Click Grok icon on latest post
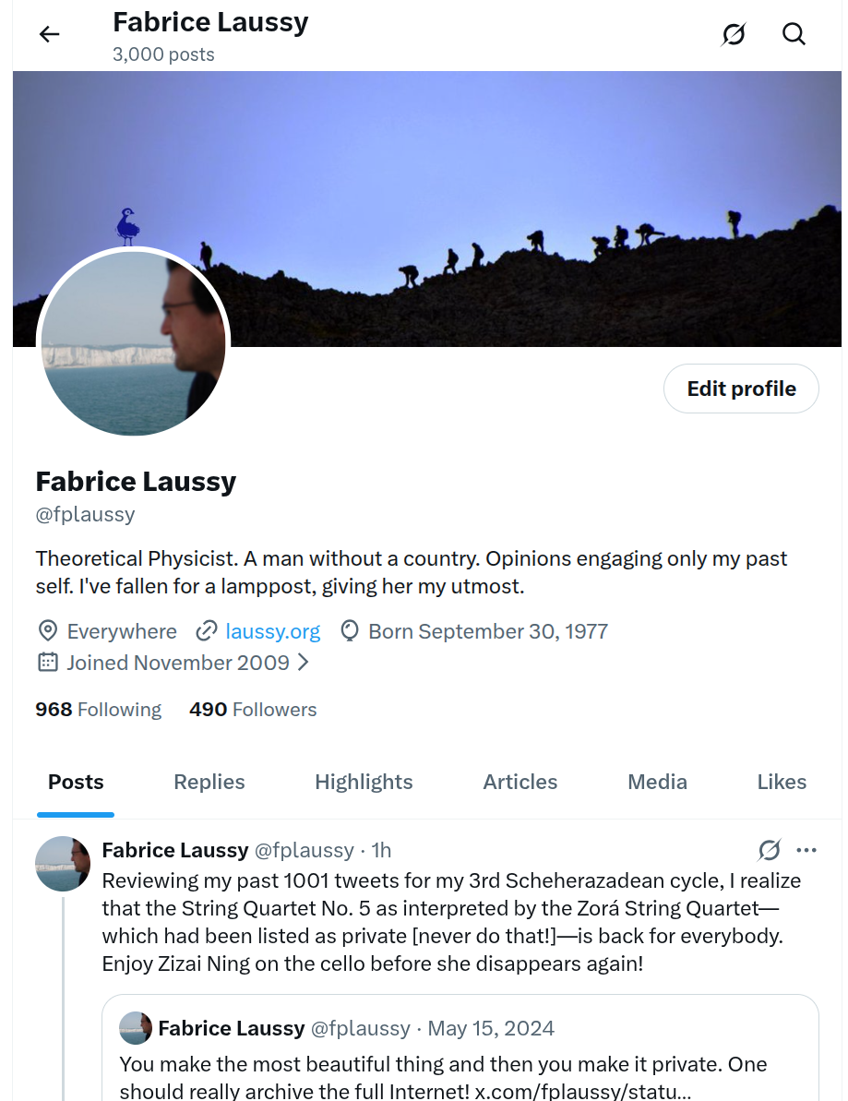The image size is (848, 1101). 770,850
